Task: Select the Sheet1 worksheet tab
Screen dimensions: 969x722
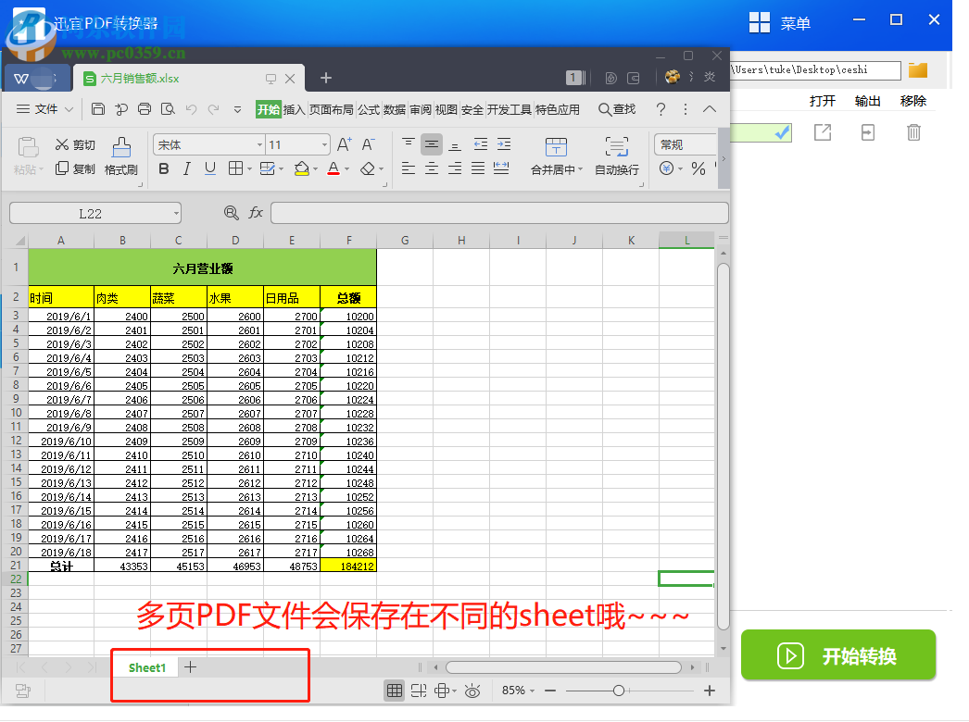Action: click(146, 666)
